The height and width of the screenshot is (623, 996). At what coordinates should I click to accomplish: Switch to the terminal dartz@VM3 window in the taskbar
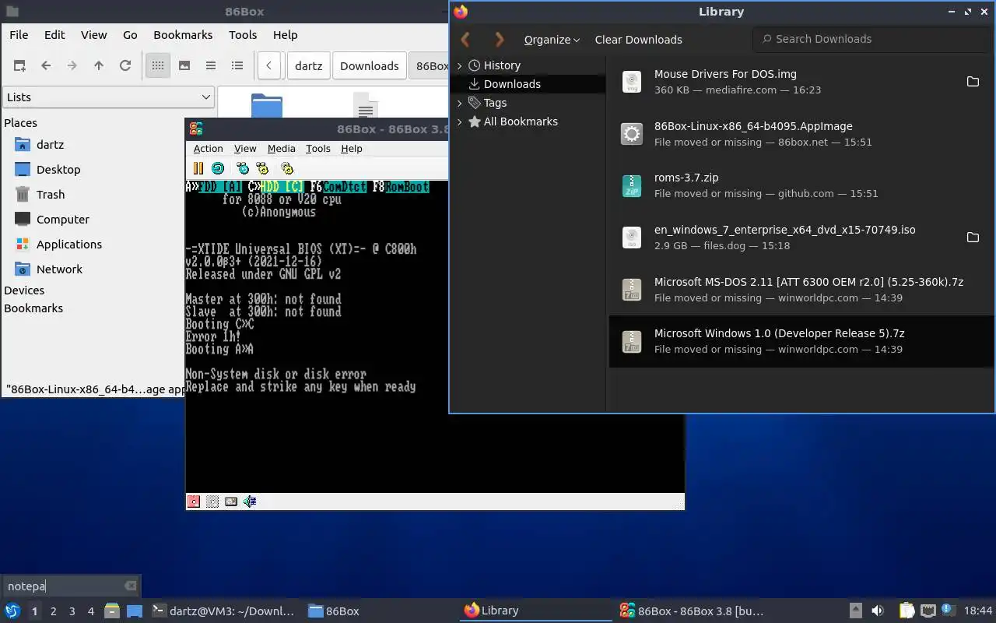point(223,611)
